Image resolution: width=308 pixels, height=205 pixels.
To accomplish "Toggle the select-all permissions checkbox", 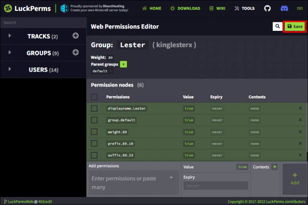I will pos(94,97).
